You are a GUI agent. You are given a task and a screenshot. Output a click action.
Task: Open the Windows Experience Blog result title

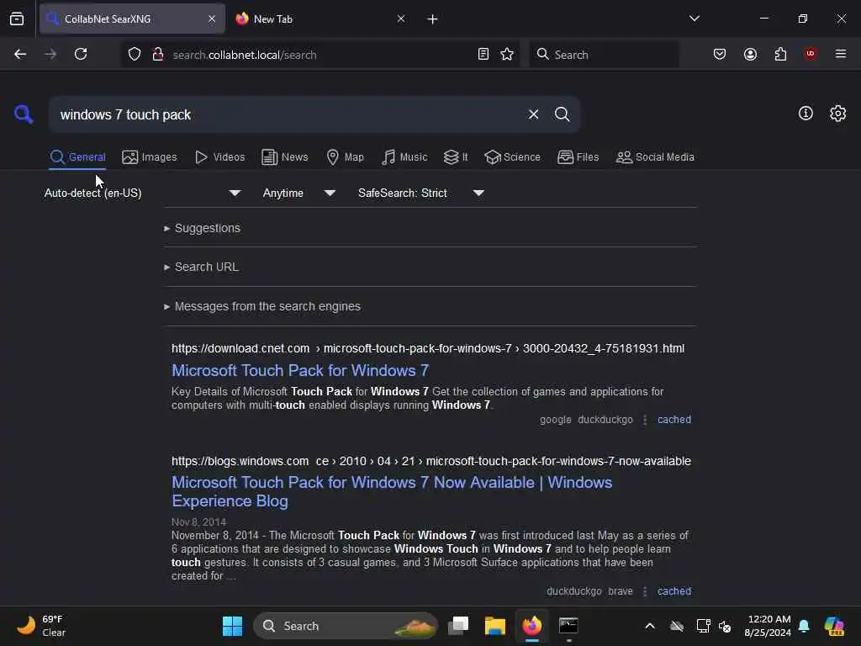(392, 491)
